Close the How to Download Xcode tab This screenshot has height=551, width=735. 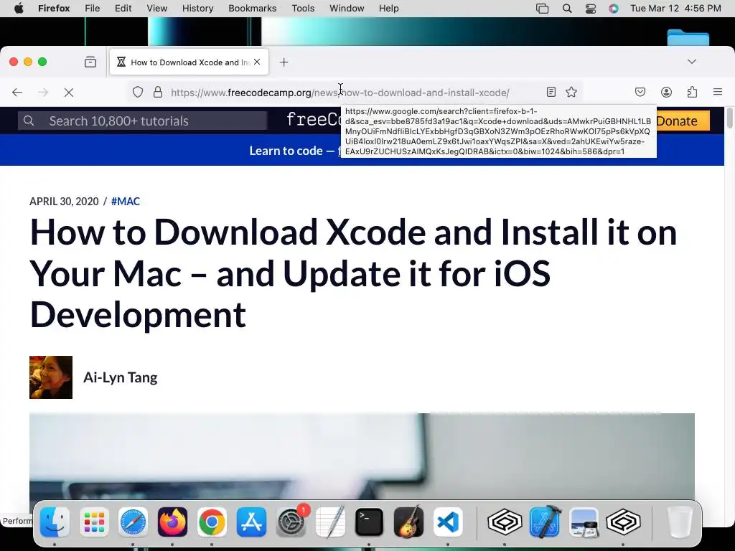point(257,62)
